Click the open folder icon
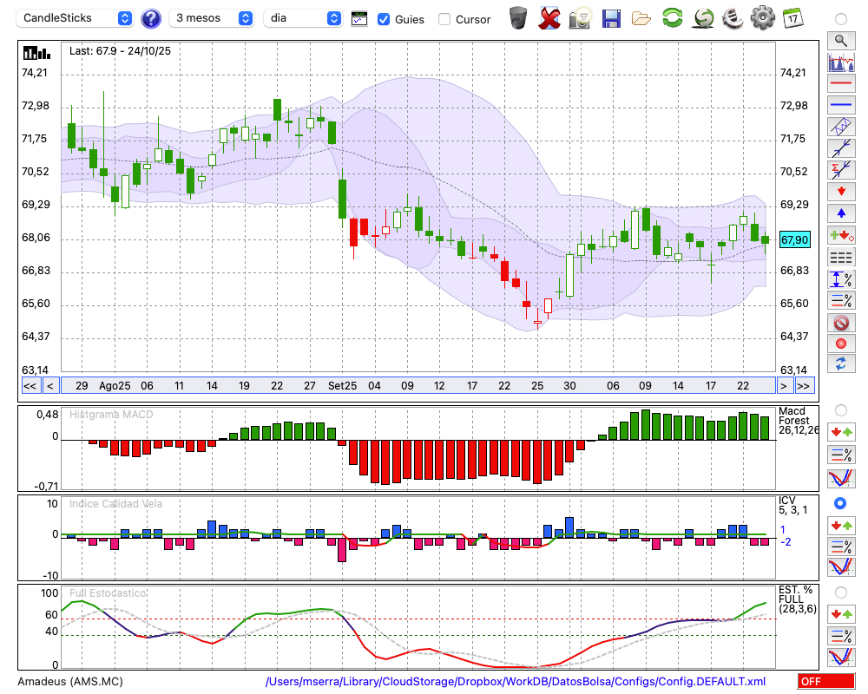 click(641, 19)
